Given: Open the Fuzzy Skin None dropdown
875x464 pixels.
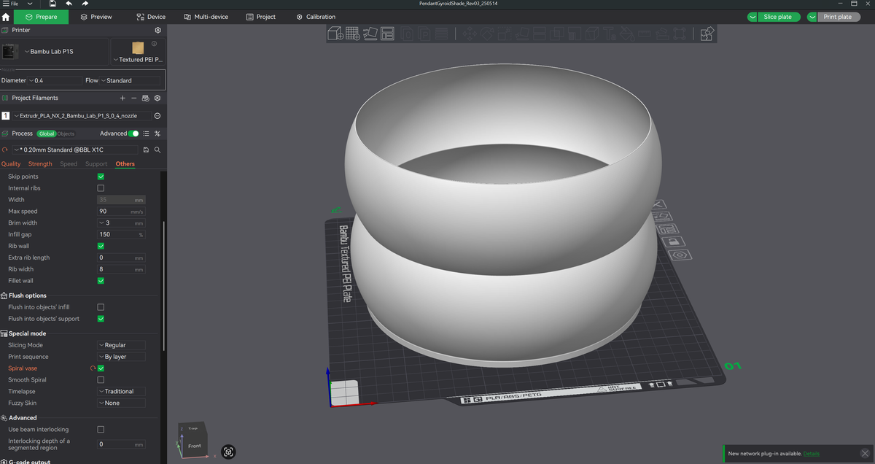Looking at the screenshot, I should click(121, 403).
